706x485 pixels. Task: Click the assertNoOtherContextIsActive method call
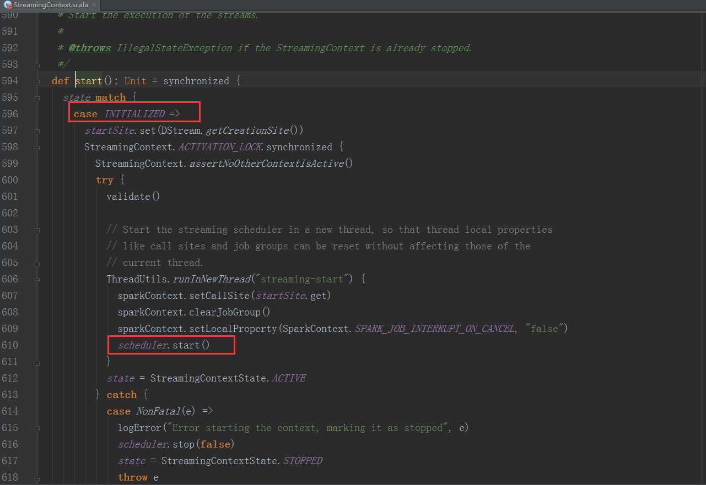tap(268, 164)
